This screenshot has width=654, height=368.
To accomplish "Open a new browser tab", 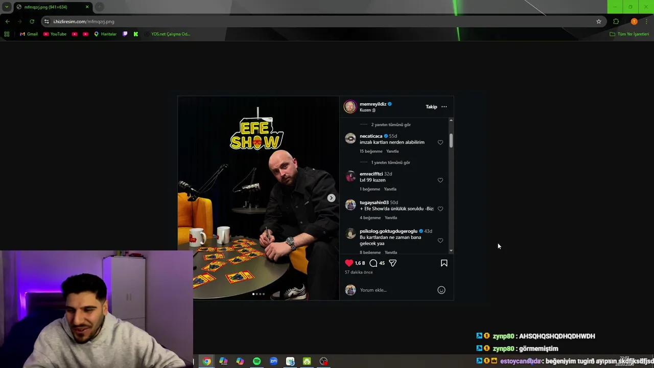I will (100, 7).
